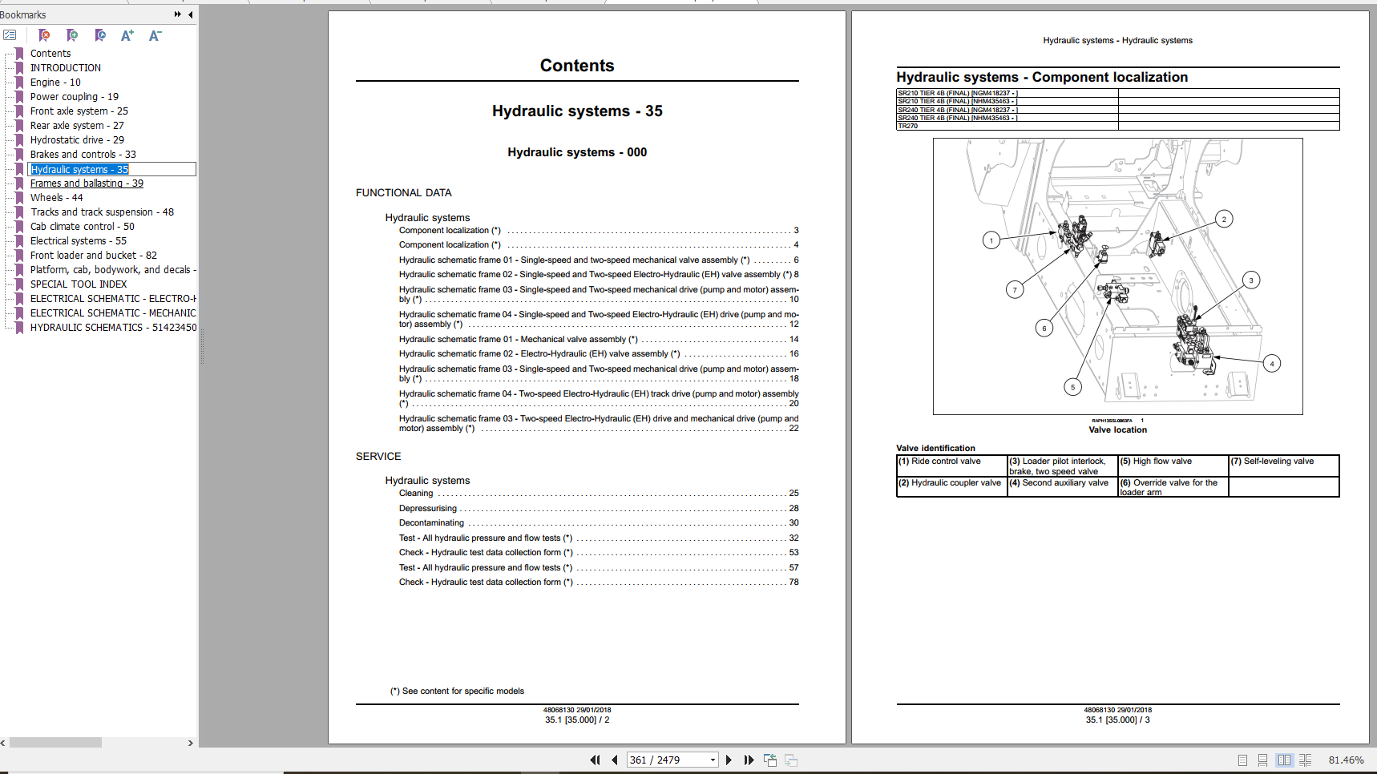Open ELECTRICAL SCHEMATIC - MECHANIC bookmark
The width and height of the screenshot is (1377, 774).
click(x=113, y=313)
